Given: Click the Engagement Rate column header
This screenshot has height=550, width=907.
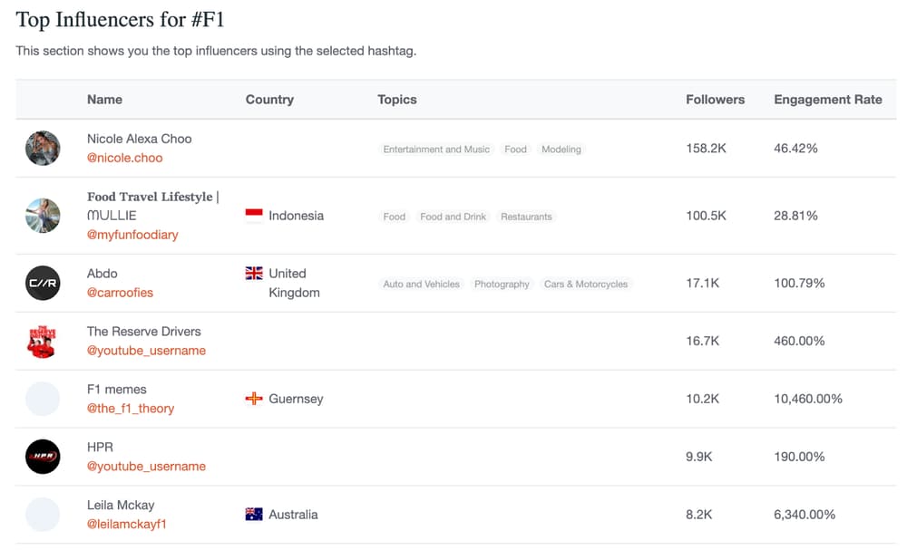Looking at the screenshot, I should [828, 100].
